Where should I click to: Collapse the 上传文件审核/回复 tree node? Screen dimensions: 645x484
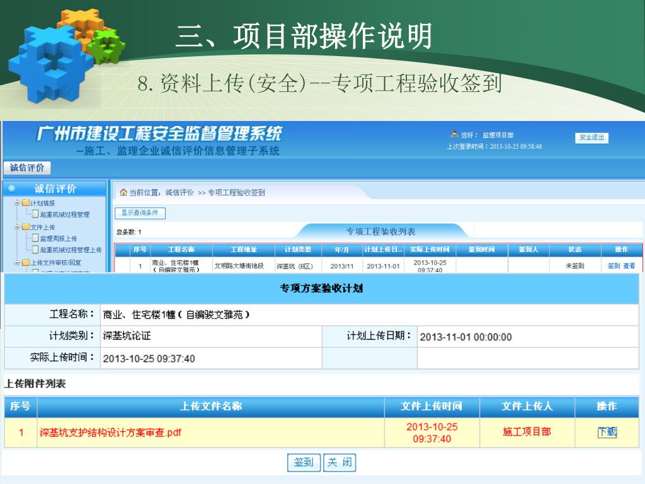17,262
